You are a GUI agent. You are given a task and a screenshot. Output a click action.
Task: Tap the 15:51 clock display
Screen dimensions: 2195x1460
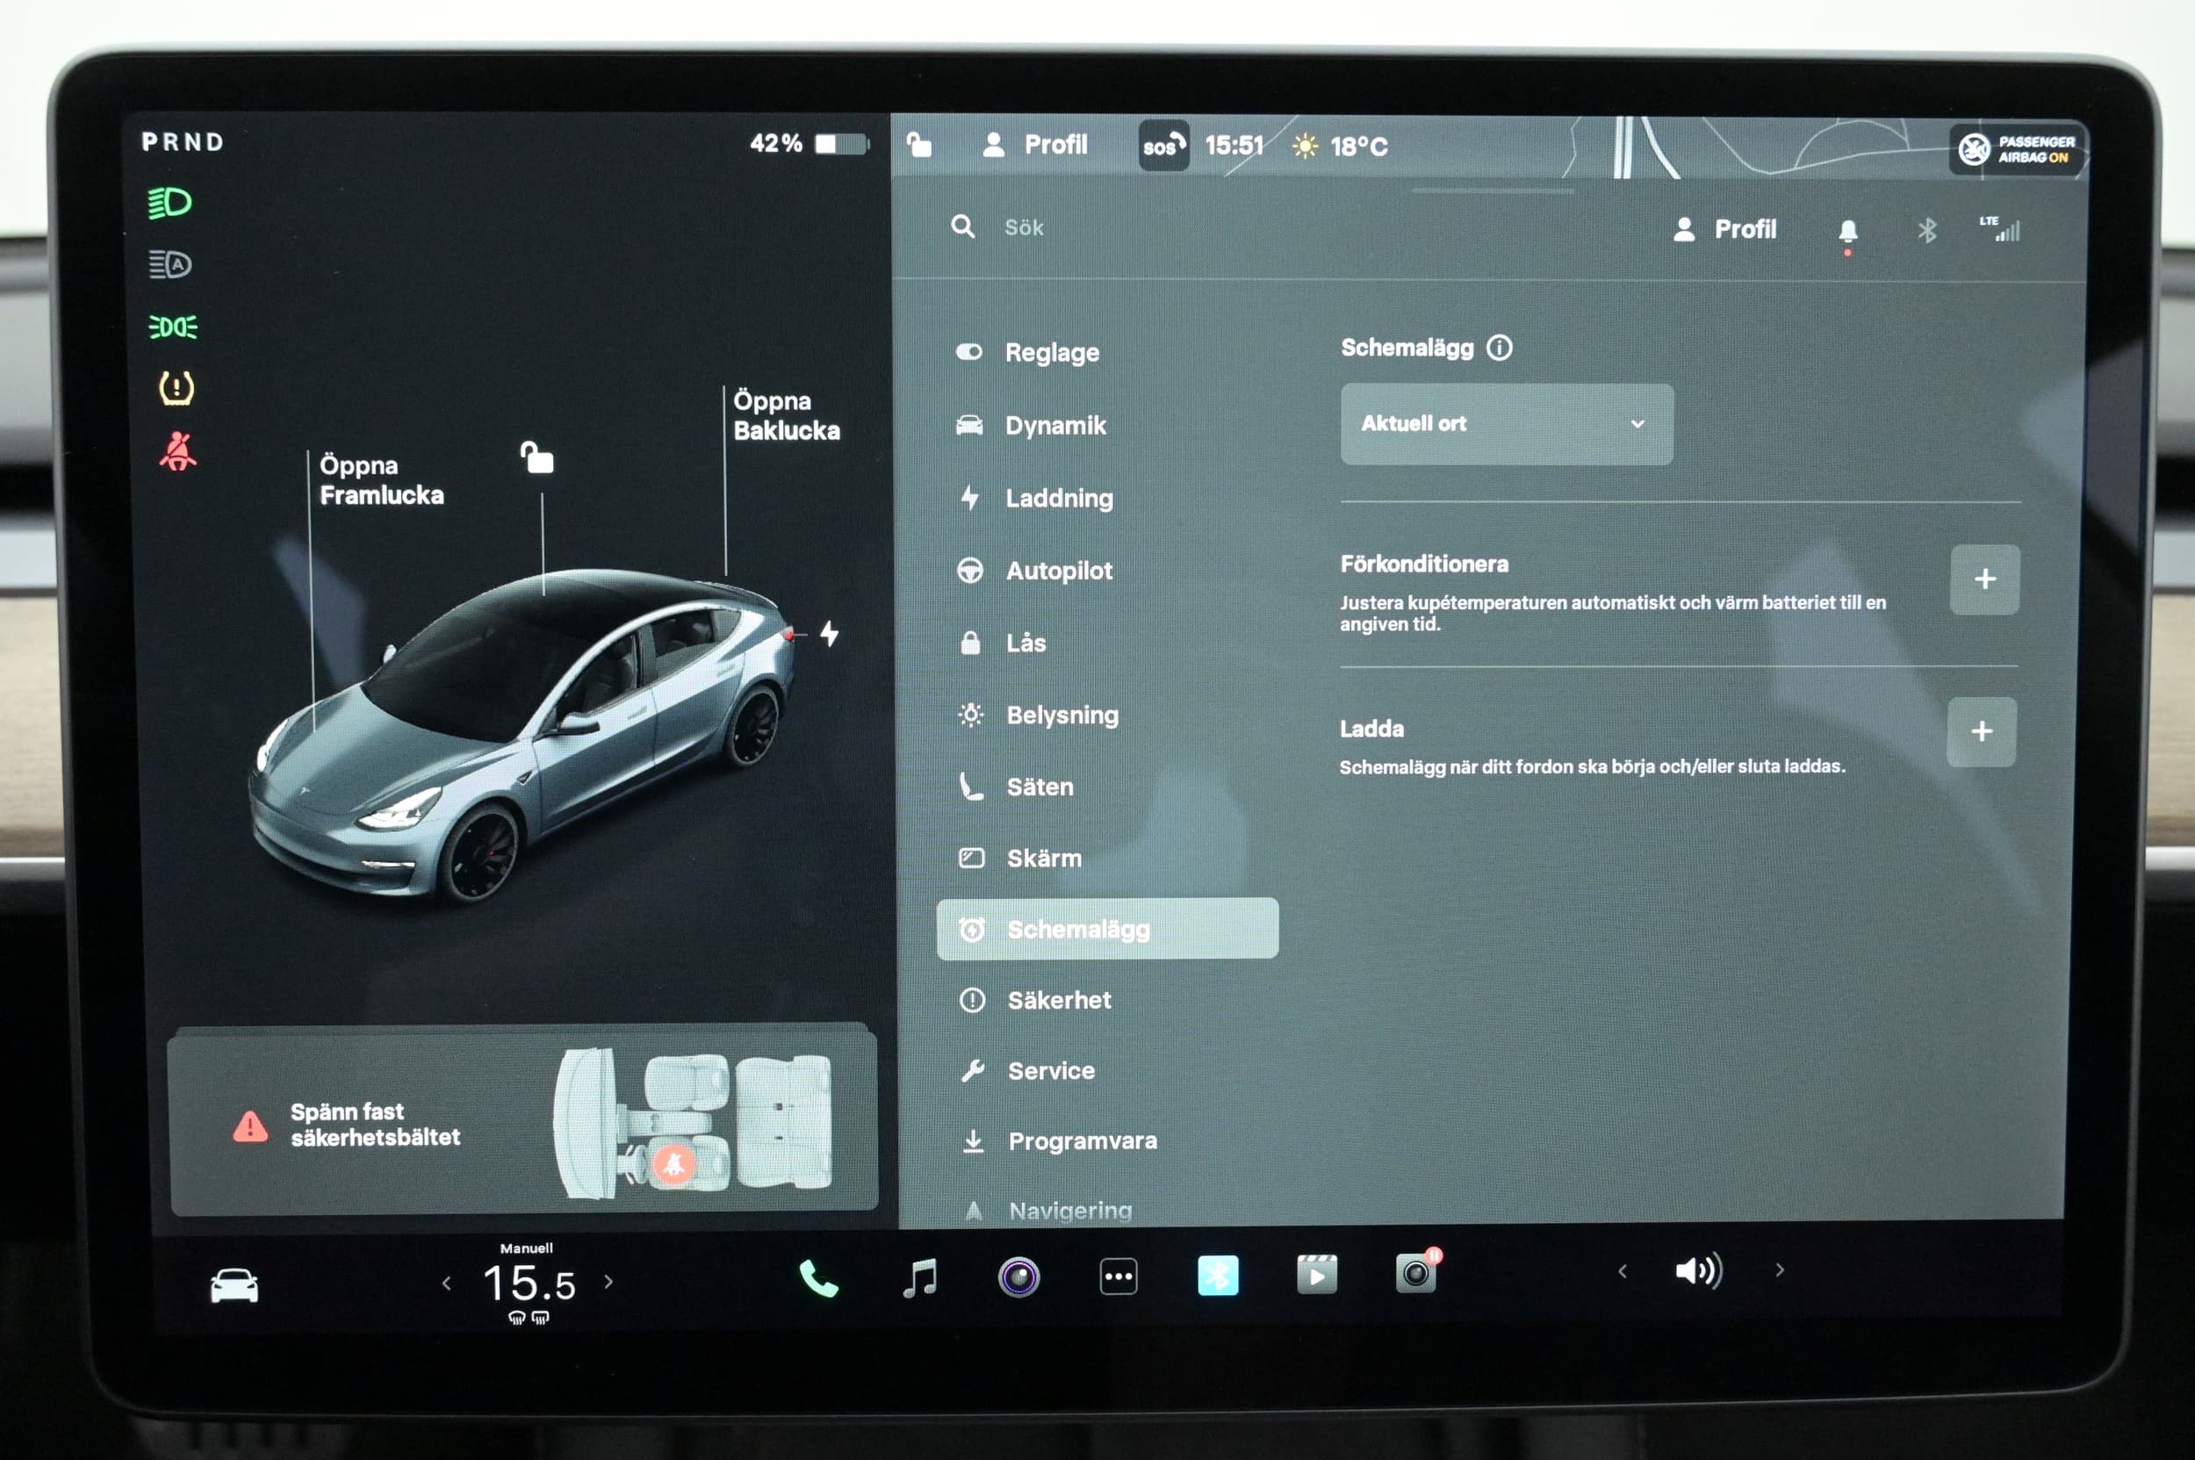pyautogui.click(x=1234, y=147)
